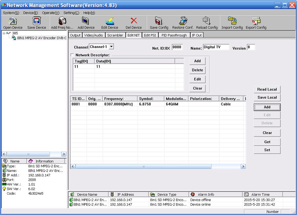
Task: Click the Alarm Time column header
Action: tap(262, 194)
